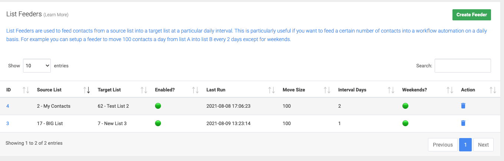
Task: Sort by Source List arrows
Action: [87, 90]
